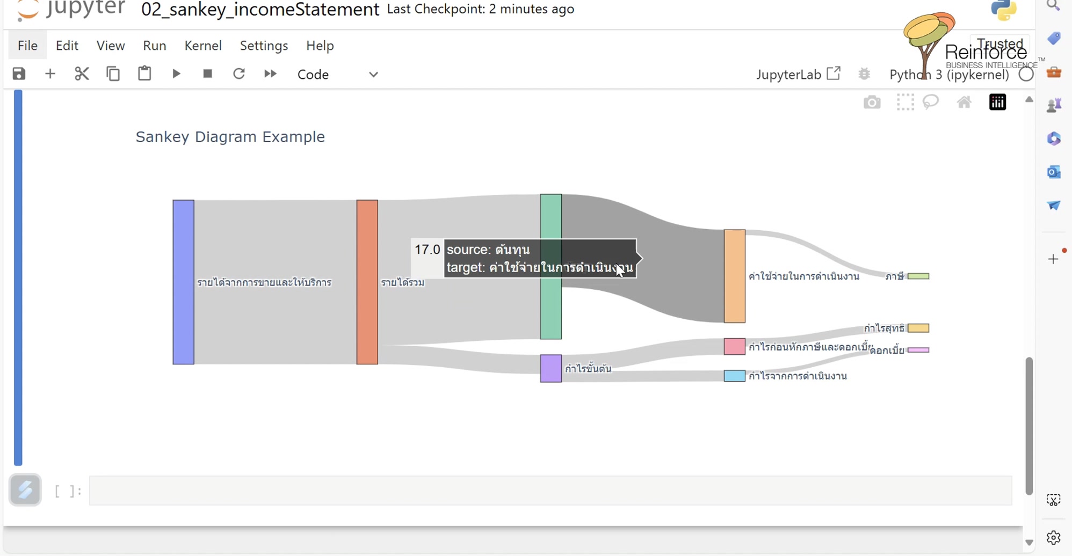Click the blue Sankey node รายได้จากการขายและให้บริการ
This screenshot has height=556, width=1072.
183,282
